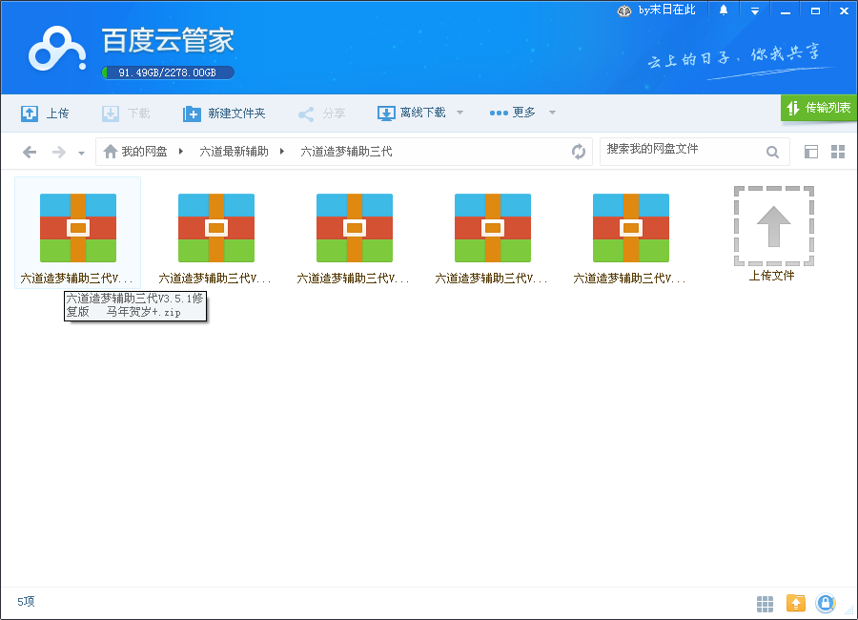Create a folder with 新建文件夹
858x620 pixels.
coord(224,114)
